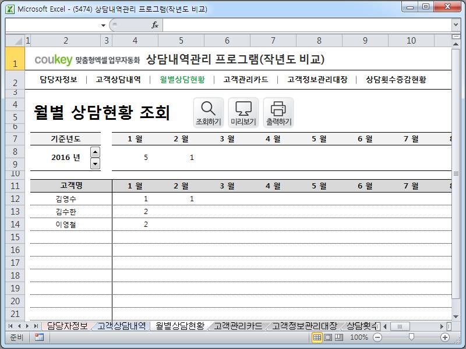Switch to Page Layout view
Viewport: 466px width, 349px height.
[x=328, y=337]
